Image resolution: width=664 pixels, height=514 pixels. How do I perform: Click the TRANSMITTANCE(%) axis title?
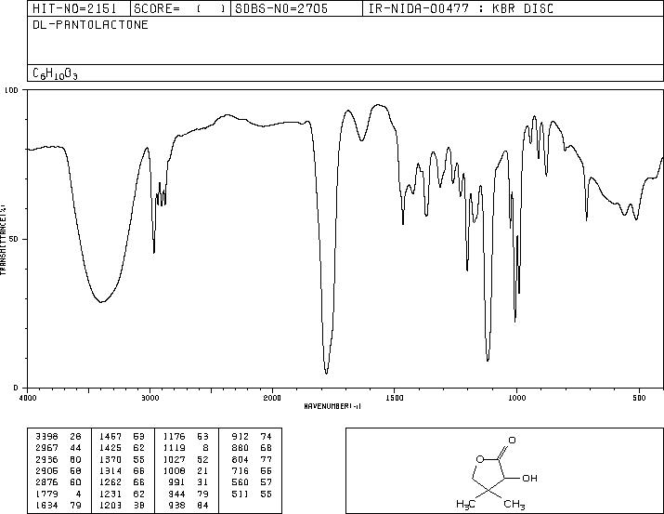pos(3,239)
